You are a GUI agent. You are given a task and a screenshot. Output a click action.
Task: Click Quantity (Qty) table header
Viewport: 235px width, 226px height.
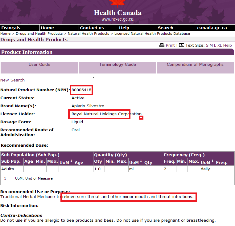tap(128, 155)
